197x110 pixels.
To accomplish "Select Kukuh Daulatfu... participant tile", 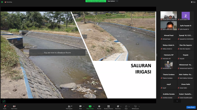I will [186, 94].
